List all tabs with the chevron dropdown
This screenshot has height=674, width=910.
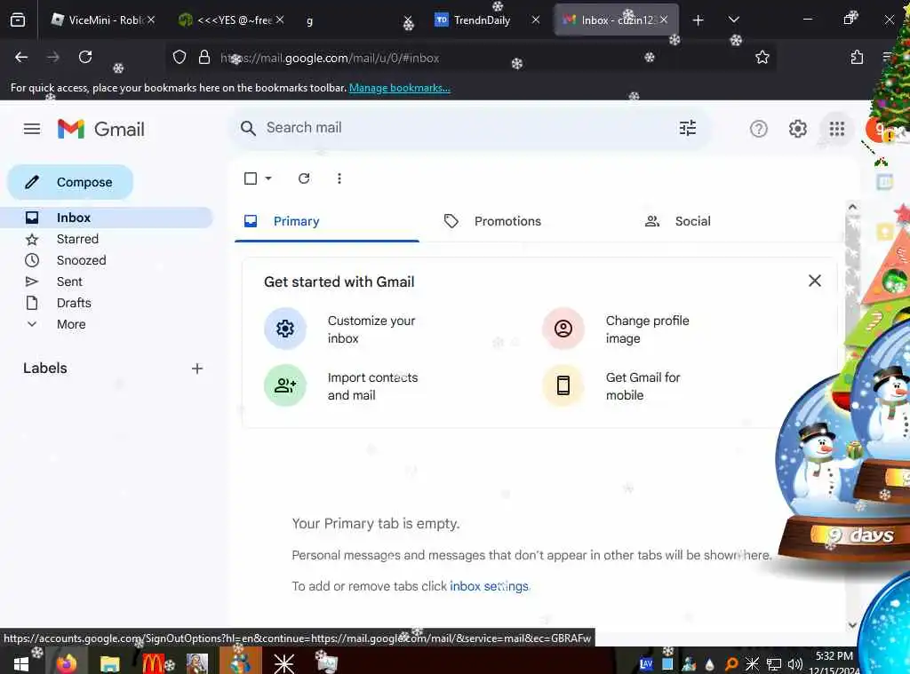(x=733, y=20)
